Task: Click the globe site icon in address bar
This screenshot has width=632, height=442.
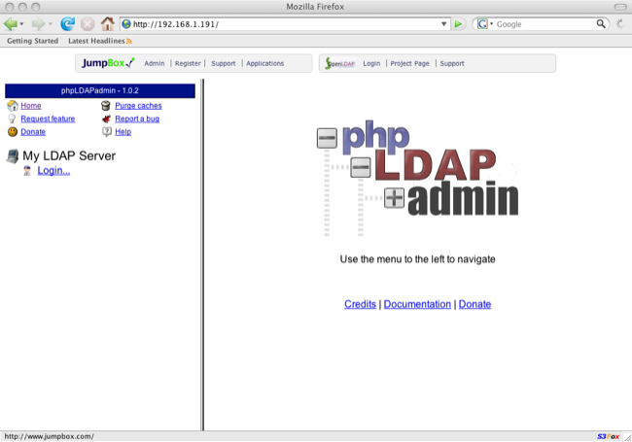Action: (x=126, y=24)
